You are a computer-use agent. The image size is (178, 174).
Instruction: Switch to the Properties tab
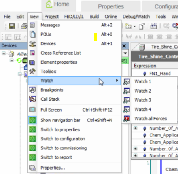click(x=111, y=6)
